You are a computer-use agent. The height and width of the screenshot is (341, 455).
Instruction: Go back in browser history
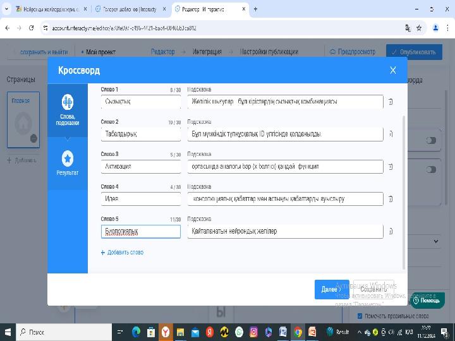(8, 28)
